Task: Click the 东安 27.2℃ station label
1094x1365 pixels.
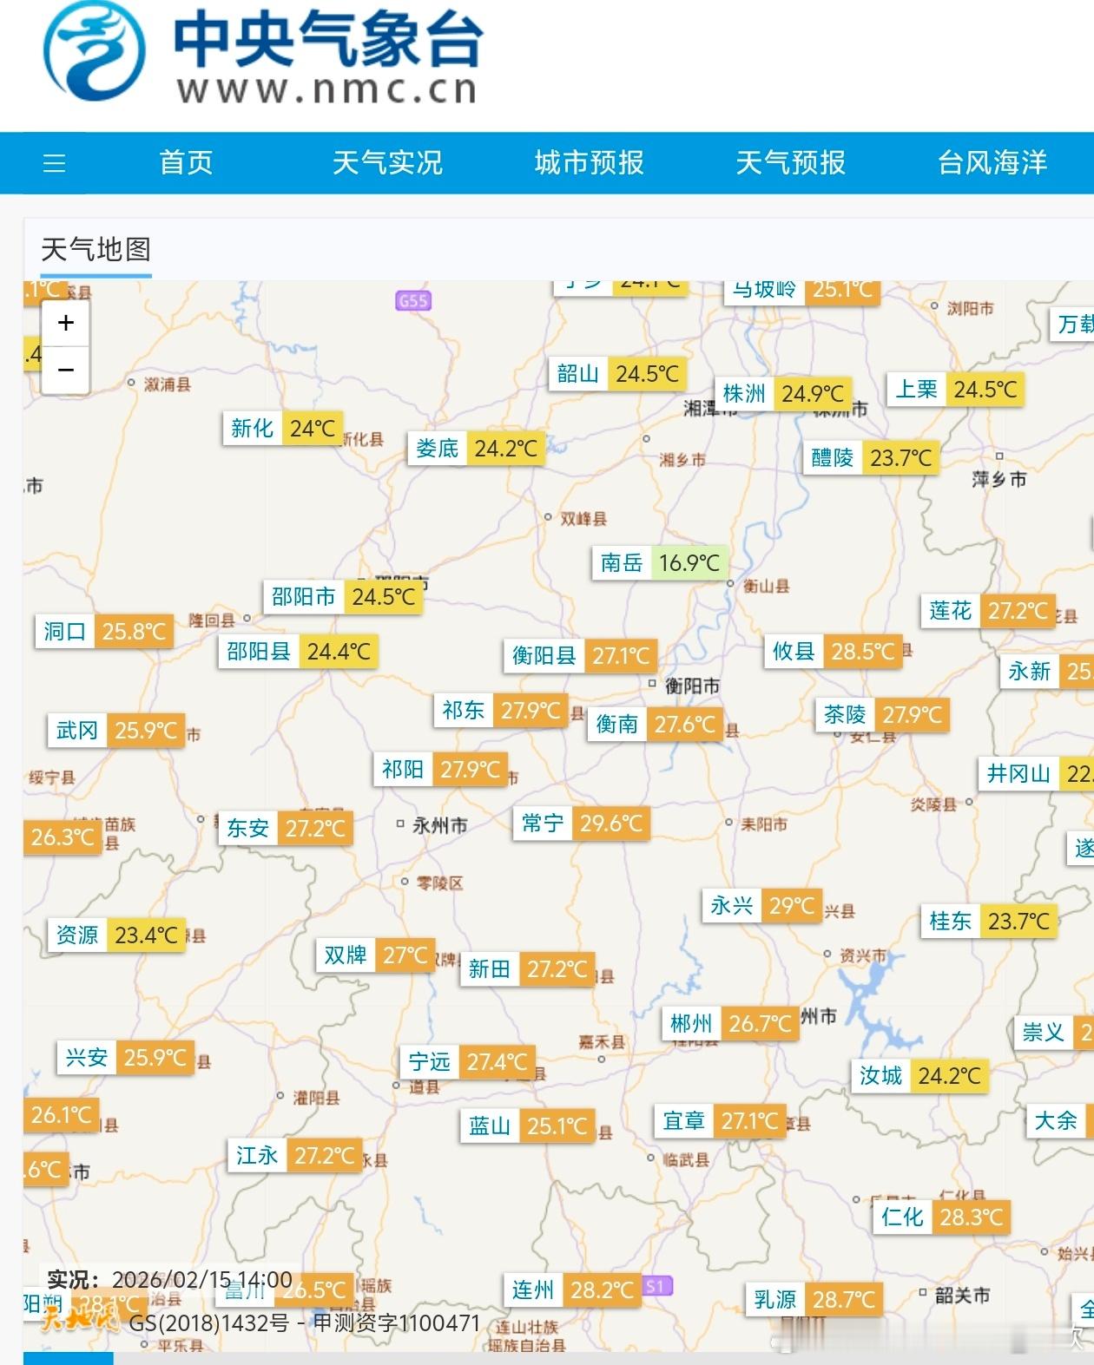Action: [286, 829]
